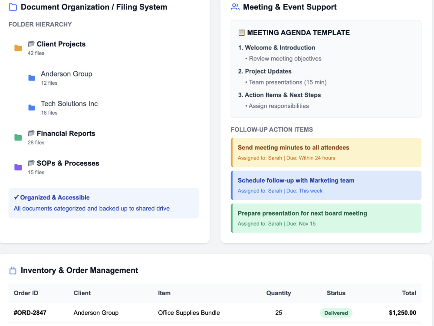Click the package icon beside Inventory & Order Management
The image size is (434, 326).
[13, 270]
